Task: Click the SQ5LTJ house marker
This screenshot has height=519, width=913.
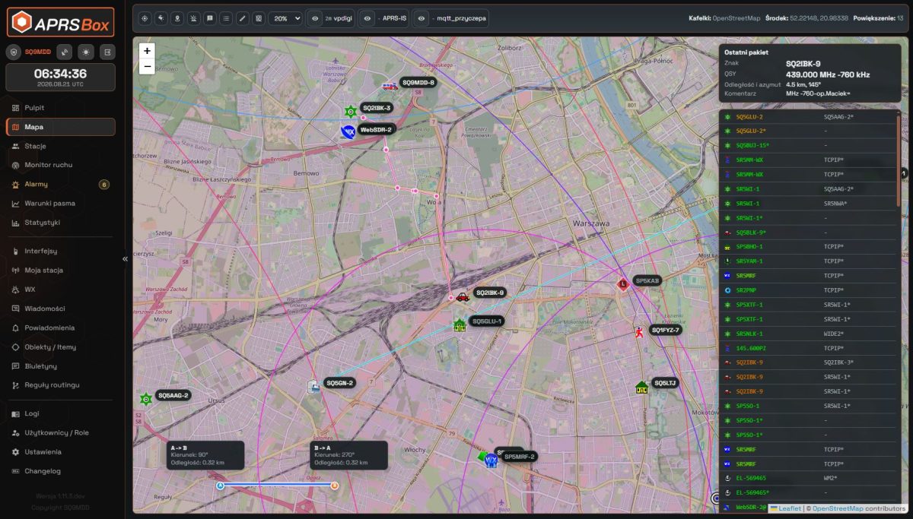Action: coord(641,387)
